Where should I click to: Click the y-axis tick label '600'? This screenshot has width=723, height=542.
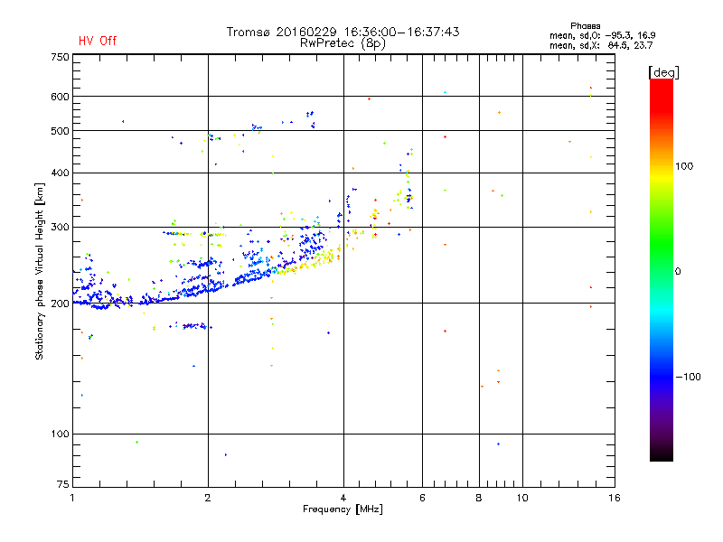61,97
